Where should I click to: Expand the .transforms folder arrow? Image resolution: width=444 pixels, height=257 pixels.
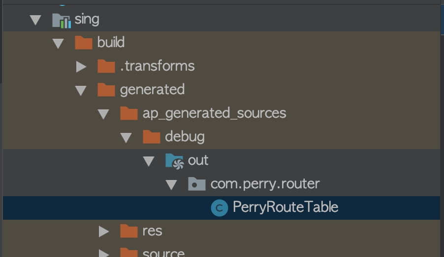tap(81, 66)
